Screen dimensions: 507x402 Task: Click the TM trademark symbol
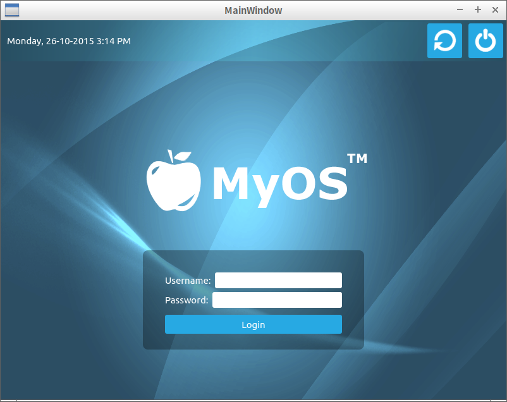[x=357, y=159]
